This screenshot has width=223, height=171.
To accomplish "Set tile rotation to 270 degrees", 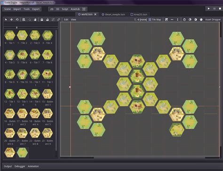I will click(x=201, y=20).
